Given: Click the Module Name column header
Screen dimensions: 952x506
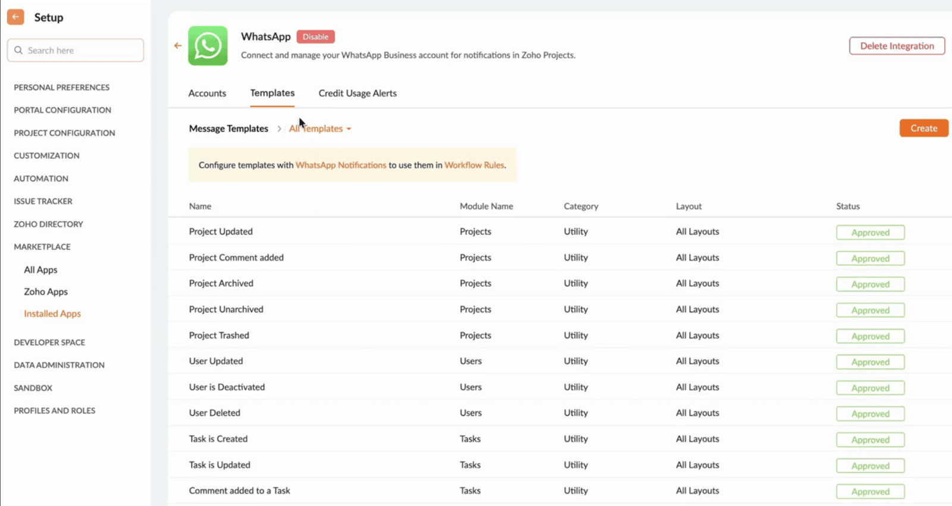Looking at the screenshot, I should tap(486, 206).
